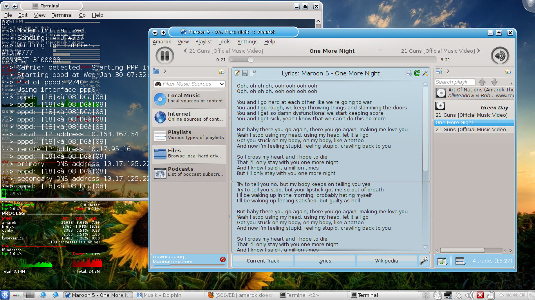Open Filter Music Sources combo box dropdown

(x=222, y=84)
